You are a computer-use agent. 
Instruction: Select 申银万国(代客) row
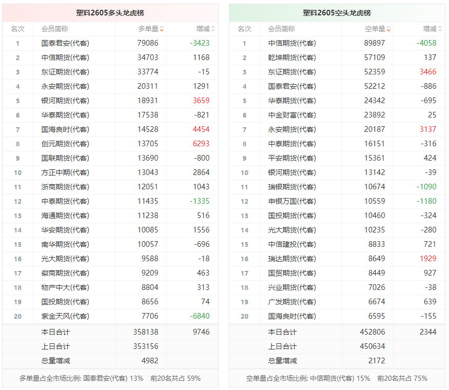[337, 201]
